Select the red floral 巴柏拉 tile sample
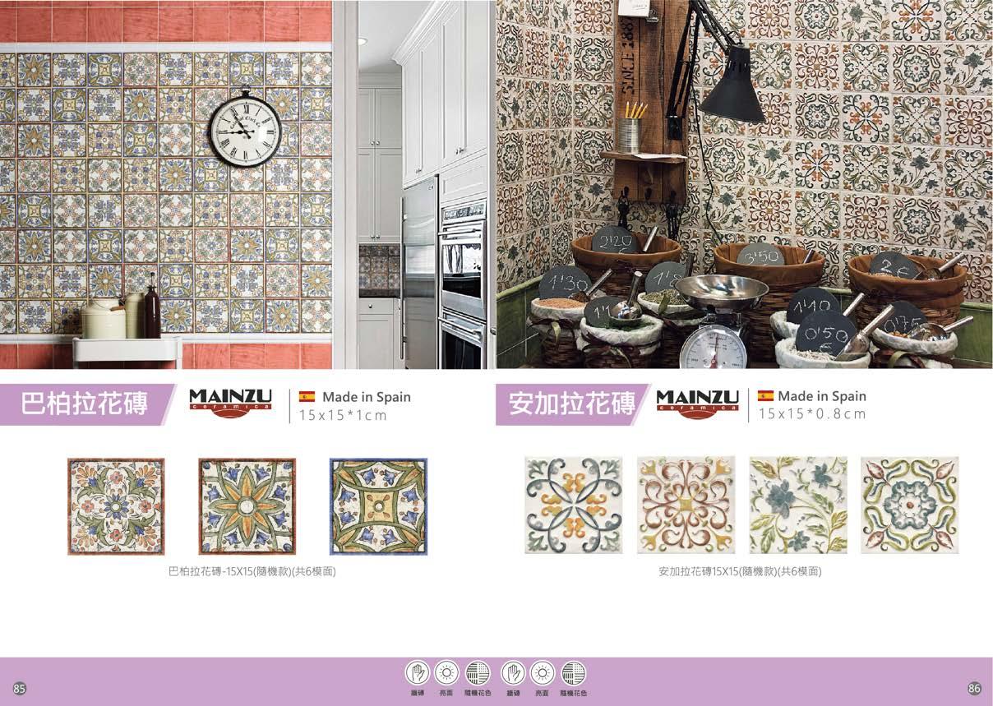Image resolution: width=993 pixels, height=706 pixels. (x=116, y=506)
